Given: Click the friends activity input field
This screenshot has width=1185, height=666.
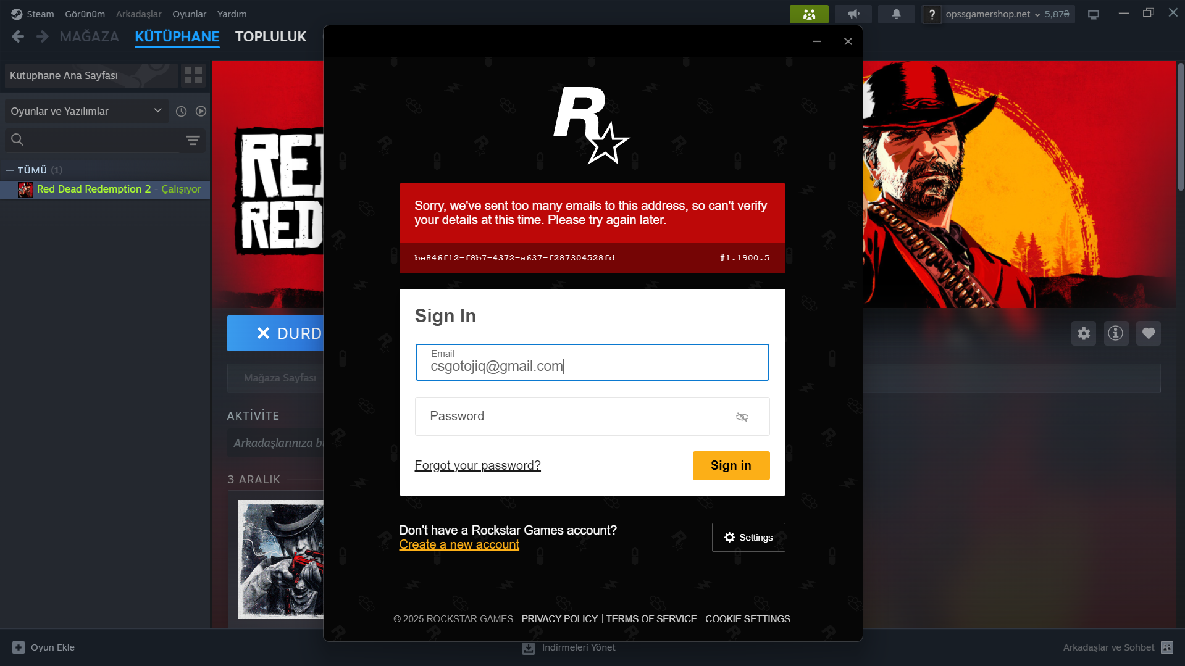Looking at the screenshot, I should point(275,443).
